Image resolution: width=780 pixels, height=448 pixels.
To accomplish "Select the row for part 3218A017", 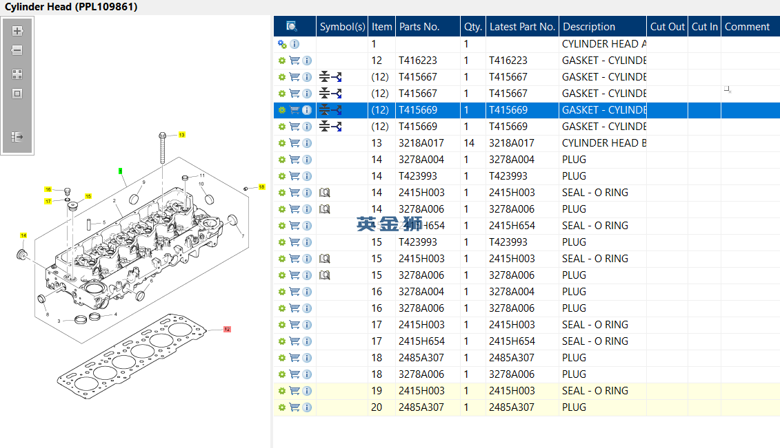I will pyautogui.click(x=421, y=143).
